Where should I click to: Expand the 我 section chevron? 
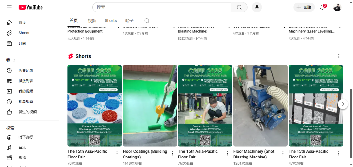click(15, 60)
